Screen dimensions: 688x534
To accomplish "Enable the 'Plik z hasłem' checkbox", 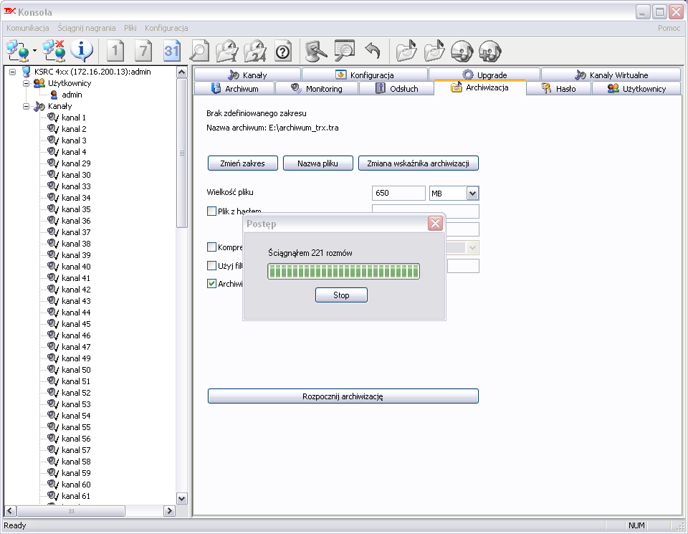I will coord(211,211).
